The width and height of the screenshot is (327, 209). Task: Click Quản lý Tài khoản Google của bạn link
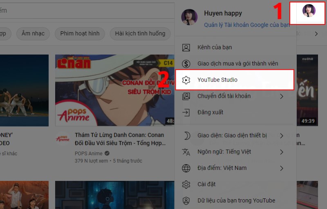pyautogui.click(x=247, y=25)
